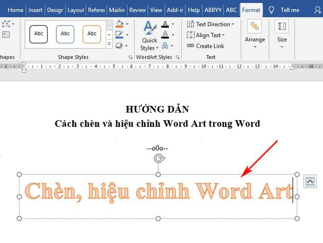Open the Home ribbon tab
This screenshot has height=243, width=323.
click(15, 10)
